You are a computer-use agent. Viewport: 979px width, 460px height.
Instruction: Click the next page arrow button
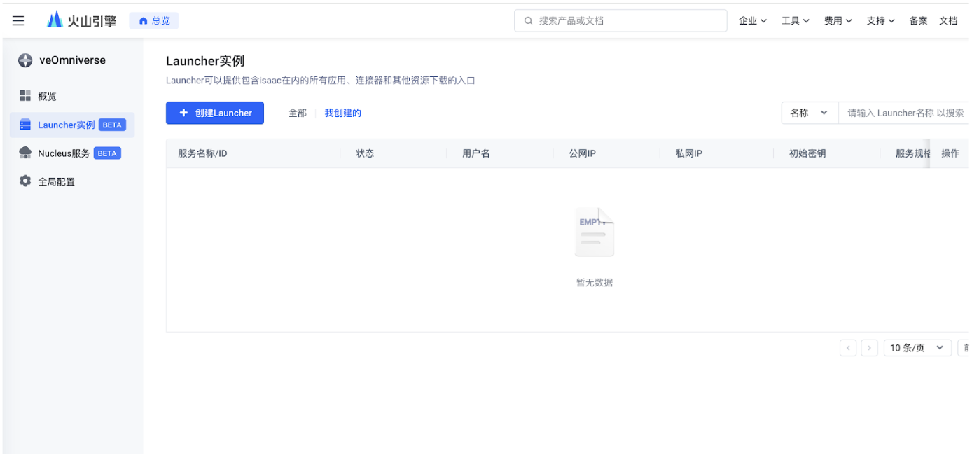click(869, 347)
